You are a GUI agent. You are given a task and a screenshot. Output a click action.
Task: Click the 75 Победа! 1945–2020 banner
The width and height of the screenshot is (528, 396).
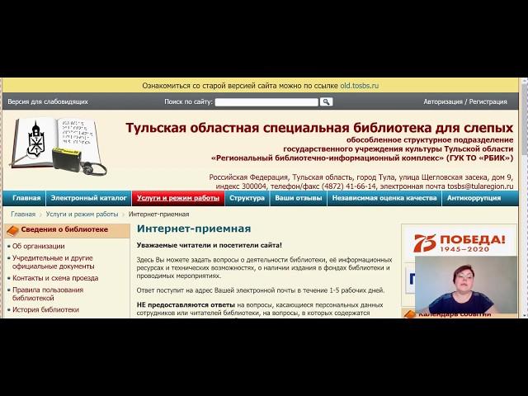click(460, 243)
